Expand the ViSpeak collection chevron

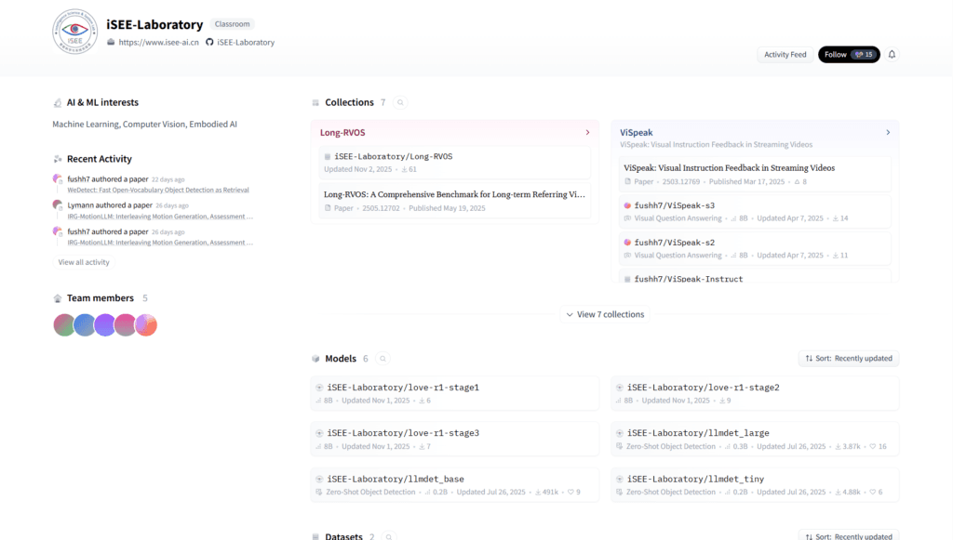pos(888,133)
